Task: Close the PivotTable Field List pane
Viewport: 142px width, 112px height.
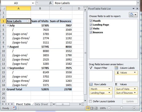Action: [137, 9]
